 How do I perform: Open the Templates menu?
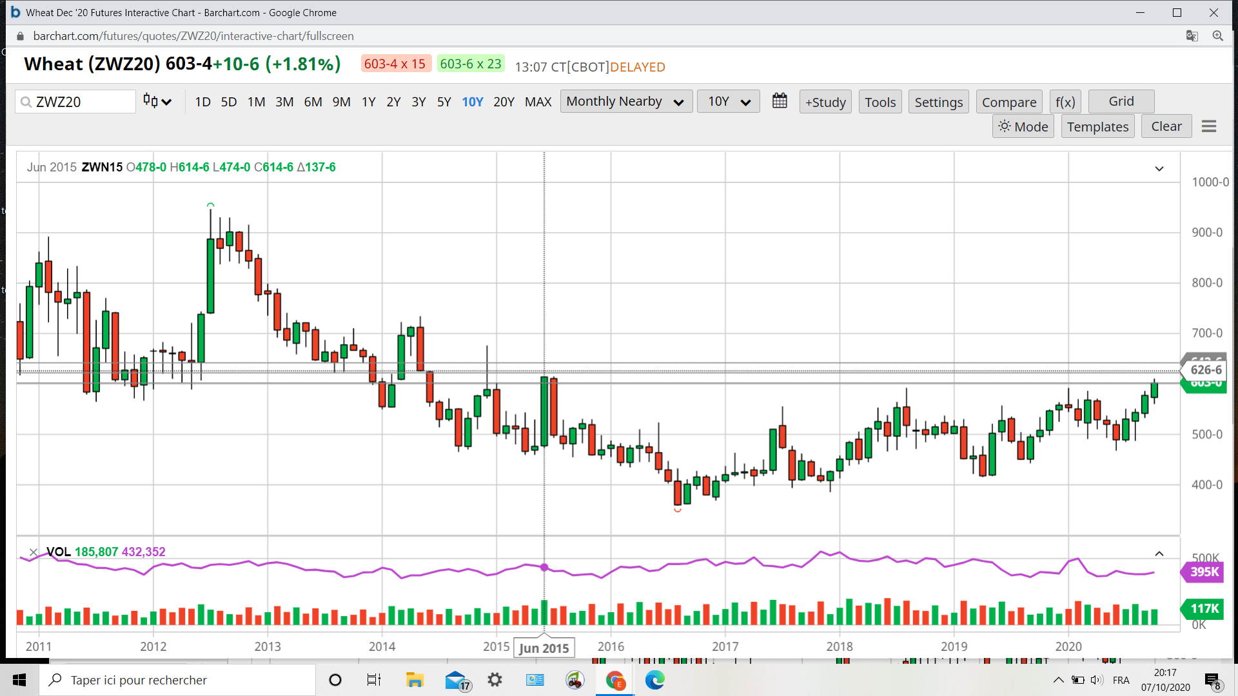point(1097,127)
